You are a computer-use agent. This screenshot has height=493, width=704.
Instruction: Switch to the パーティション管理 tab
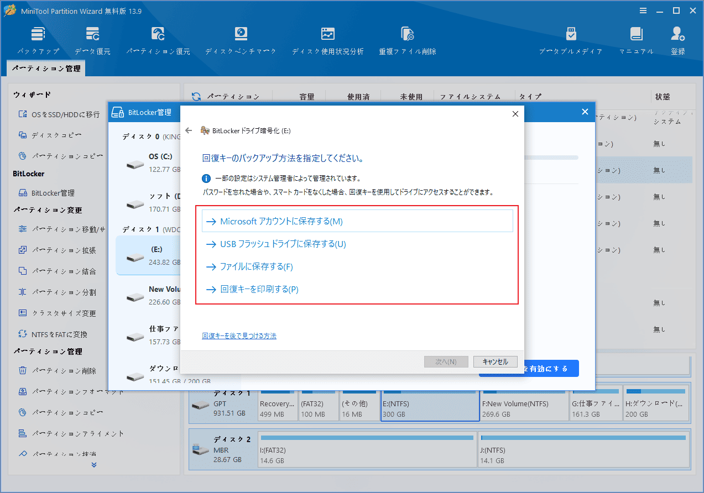(46, 69)
